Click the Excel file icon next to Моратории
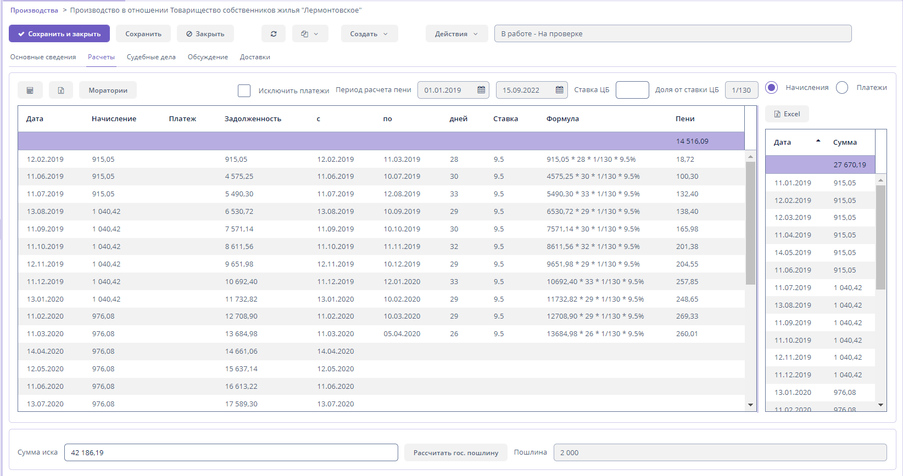Screen dimensions: 903x476 [x=61, y=90]
